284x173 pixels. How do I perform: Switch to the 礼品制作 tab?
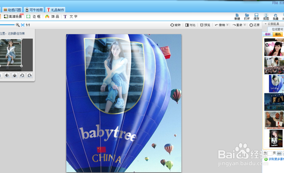coord(55,10)
